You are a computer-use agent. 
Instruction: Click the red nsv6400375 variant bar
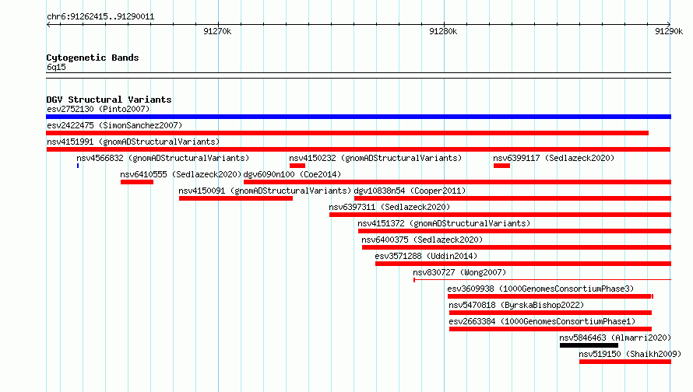pos(517,247)
